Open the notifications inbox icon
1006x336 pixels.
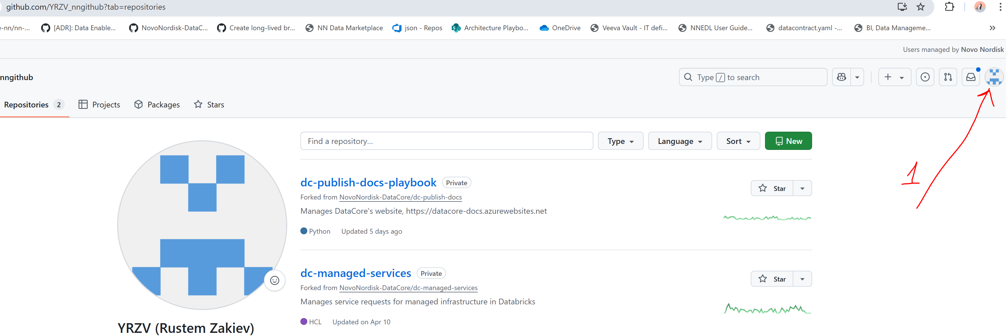971,77
